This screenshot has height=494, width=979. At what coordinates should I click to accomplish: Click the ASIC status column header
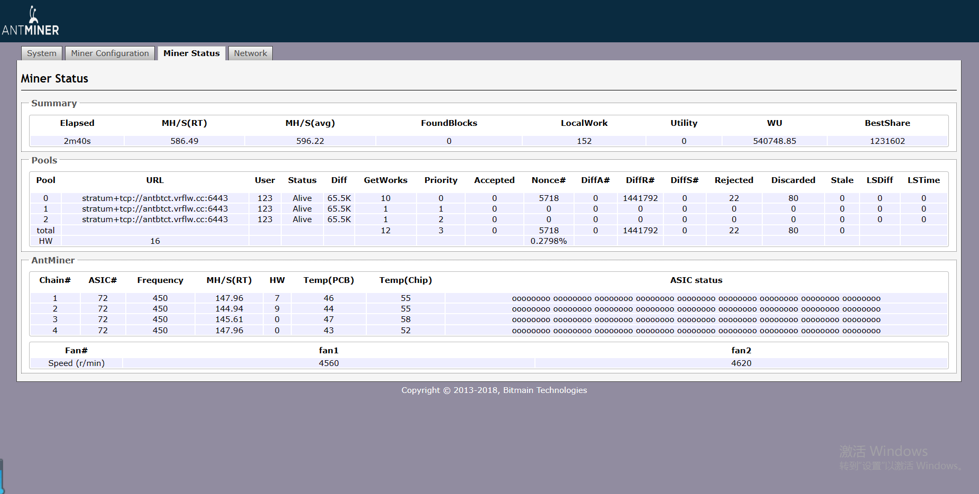pyautogui.click(x=696, y=280)
